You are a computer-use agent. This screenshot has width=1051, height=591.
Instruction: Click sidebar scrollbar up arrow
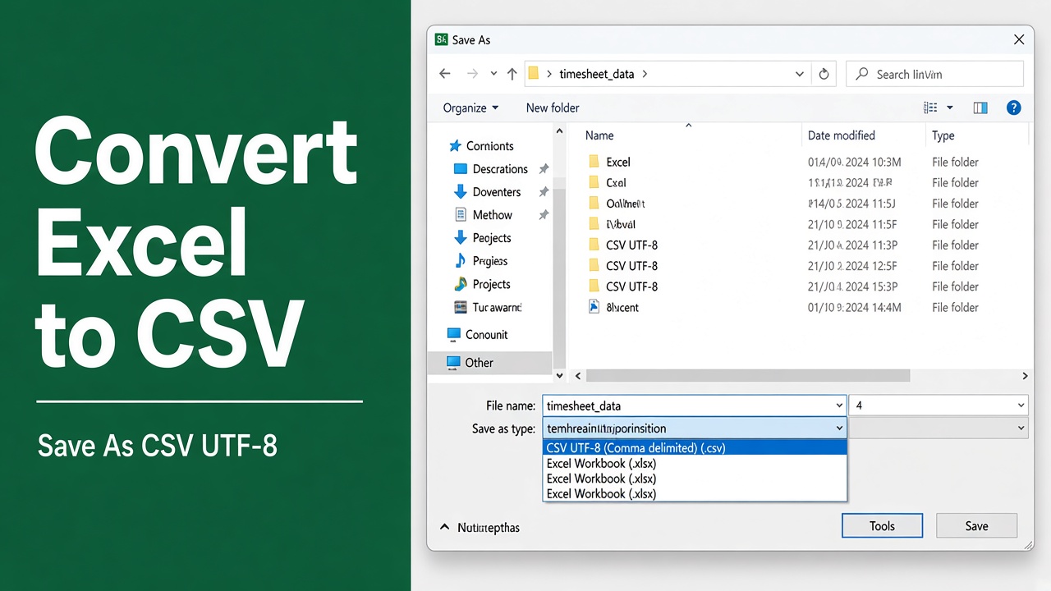(x=560, y=131)
